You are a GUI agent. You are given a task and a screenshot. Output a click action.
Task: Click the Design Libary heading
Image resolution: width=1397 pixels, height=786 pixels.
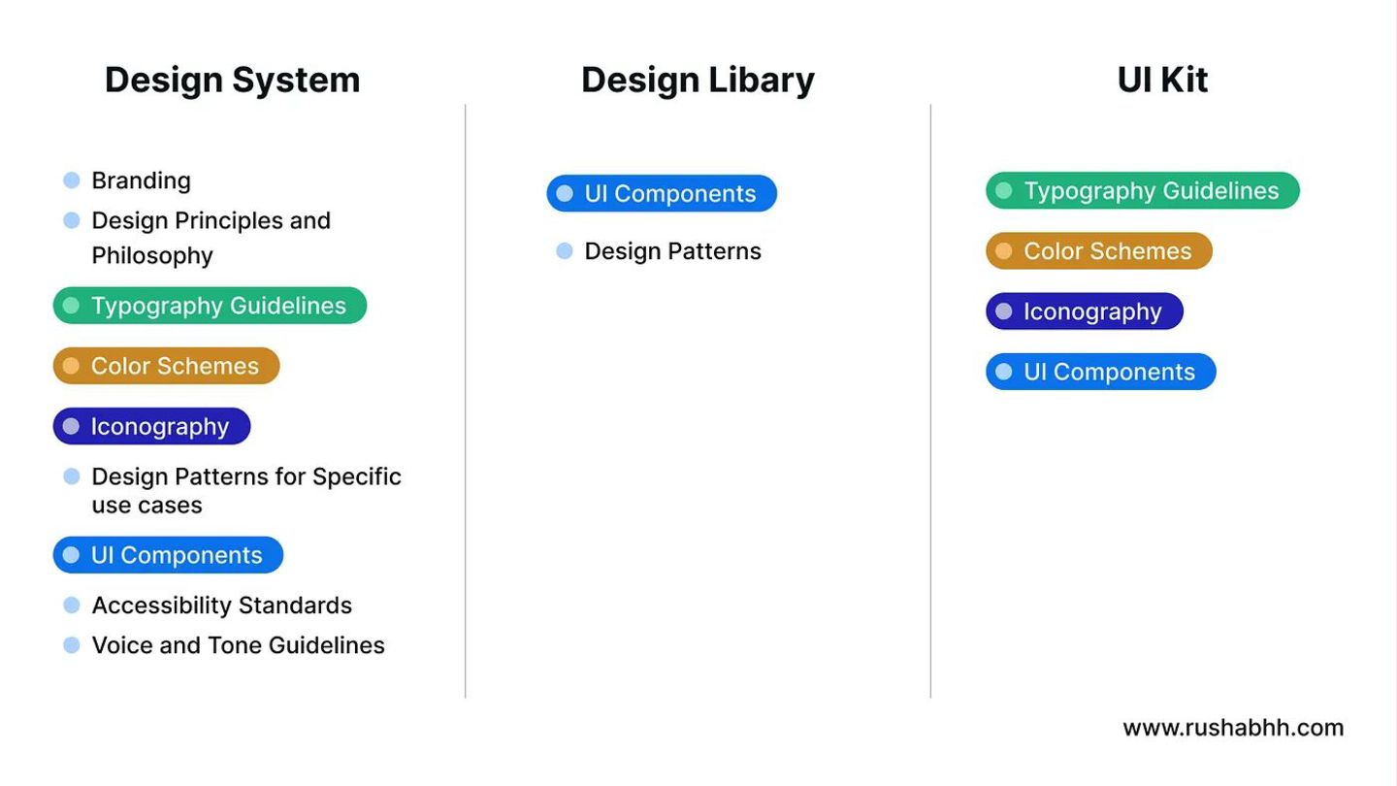click(698, 80)
